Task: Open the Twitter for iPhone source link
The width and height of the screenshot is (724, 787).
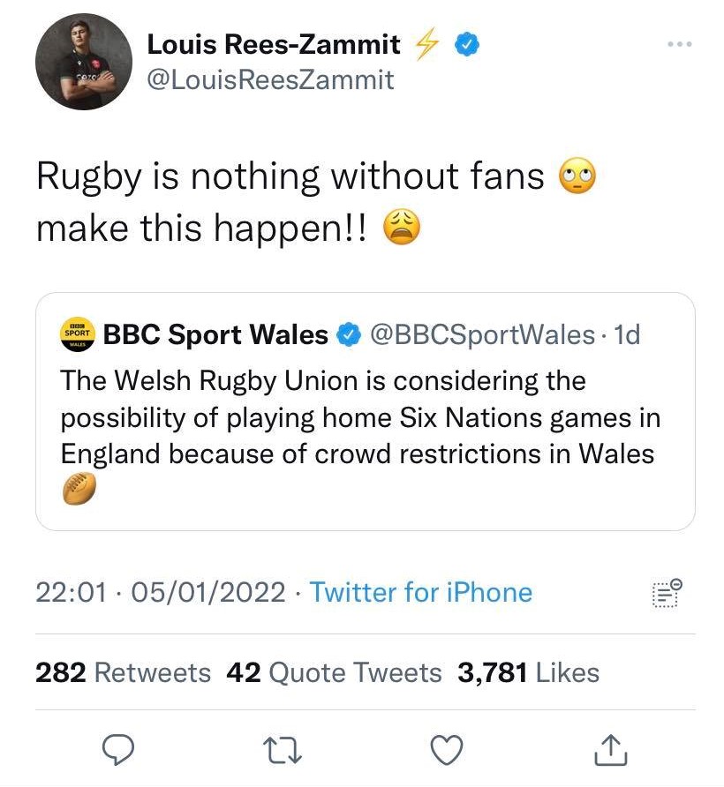Action: [420, 592]
